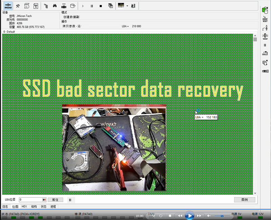Click the sector map scrollbar down arrow
Viewport: 271px width, 220px height.
coord(255,193)
